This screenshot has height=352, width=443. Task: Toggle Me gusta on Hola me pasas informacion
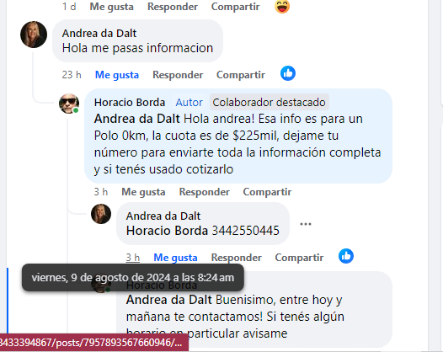coord(117,75)
